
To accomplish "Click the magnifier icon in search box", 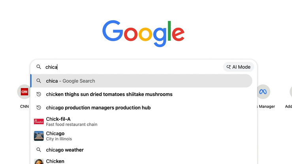I will [x=39, y=67].
